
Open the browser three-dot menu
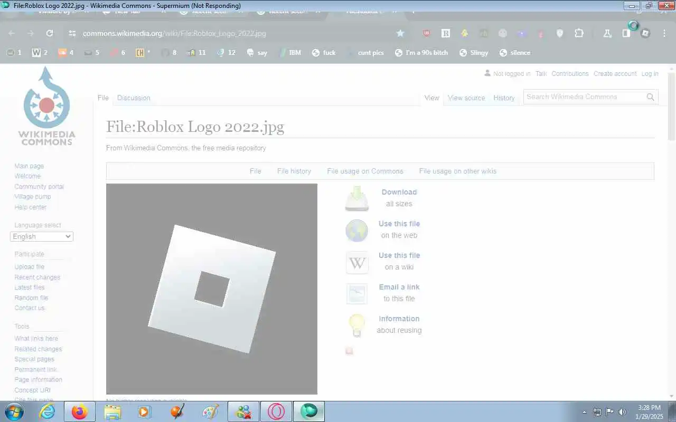coord(664,33)
